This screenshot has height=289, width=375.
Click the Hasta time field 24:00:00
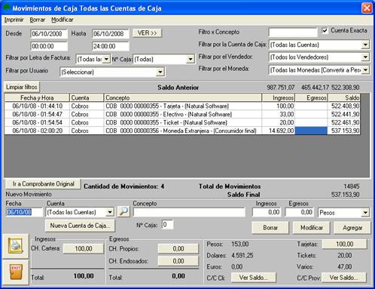pyautogui.click(x=111, y=46)
